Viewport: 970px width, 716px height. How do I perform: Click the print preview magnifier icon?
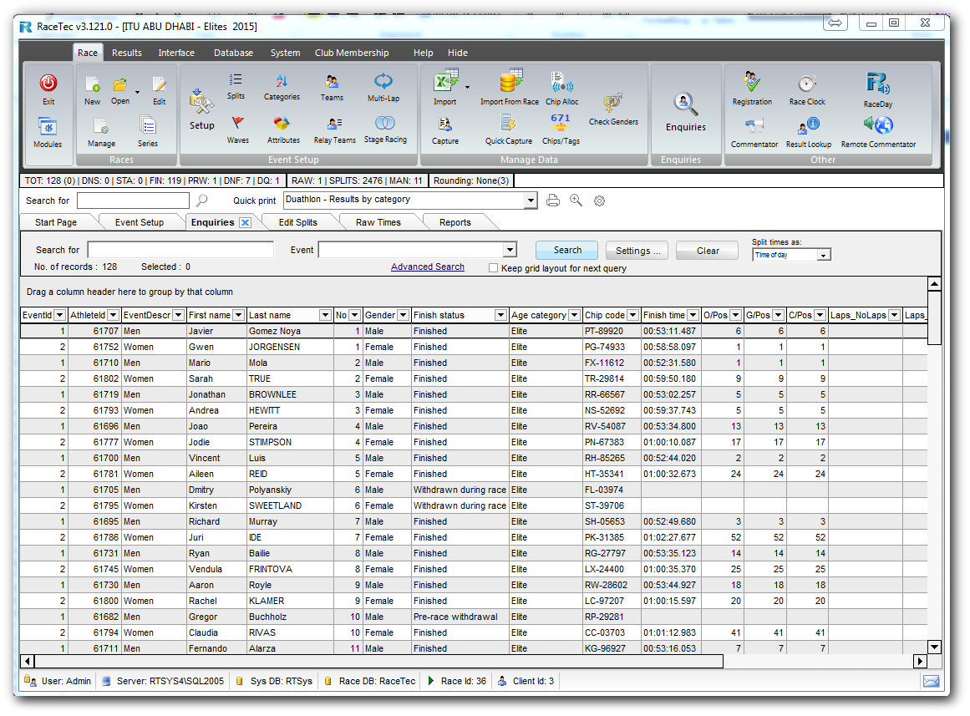[x=576, y=200]
